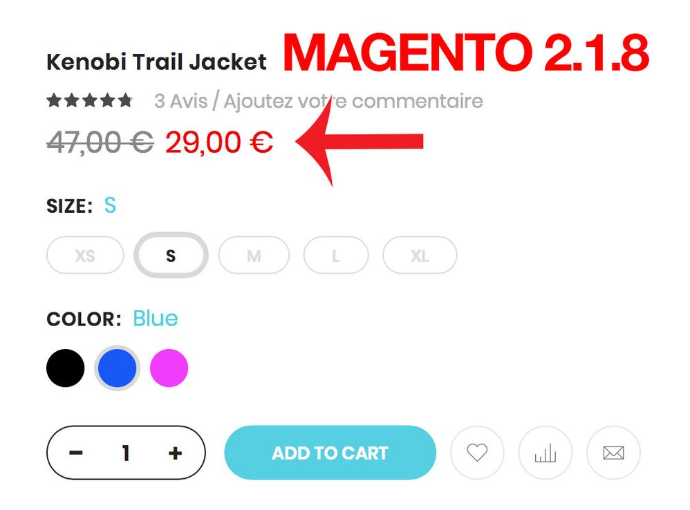690x510 pixels.
Task: Select size XS option
Action: [x=85, y=256]
